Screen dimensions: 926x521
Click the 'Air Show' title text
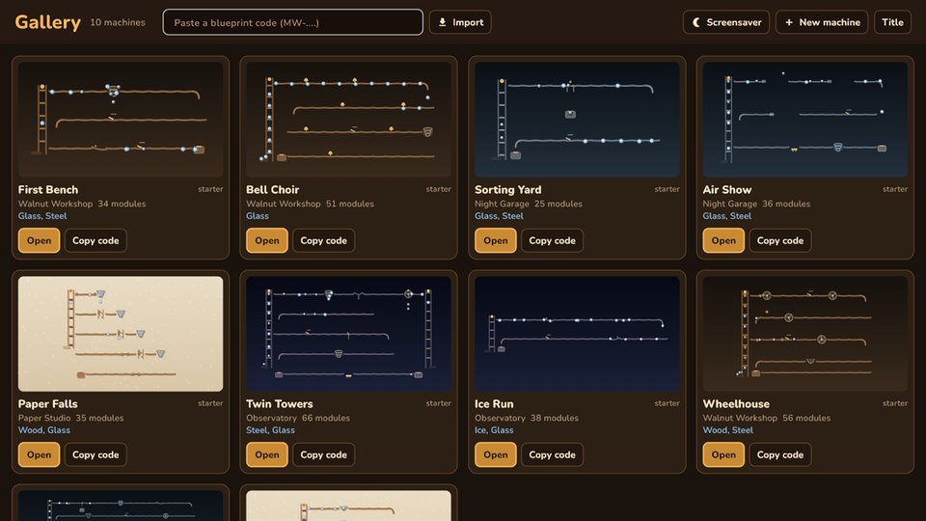[727, 190]
